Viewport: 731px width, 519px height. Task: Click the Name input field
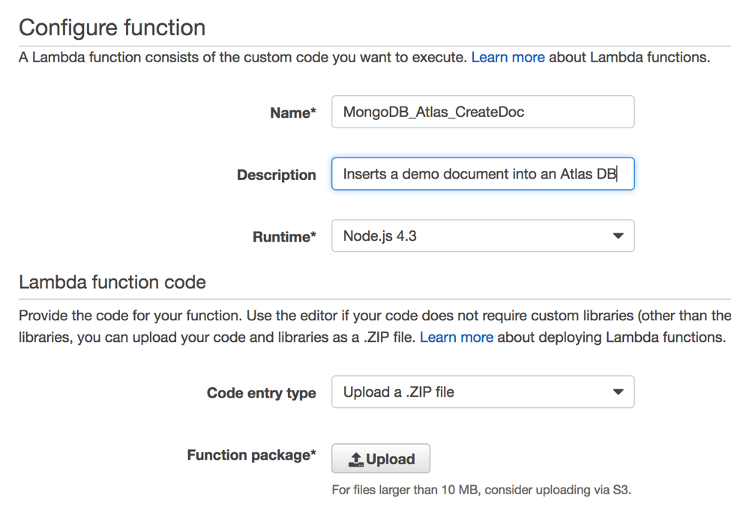[x=483, y=112]
